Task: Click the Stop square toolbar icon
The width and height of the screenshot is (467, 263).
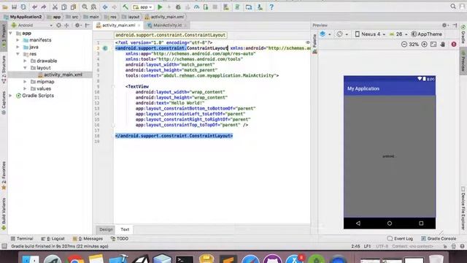Action: (215, 7)
